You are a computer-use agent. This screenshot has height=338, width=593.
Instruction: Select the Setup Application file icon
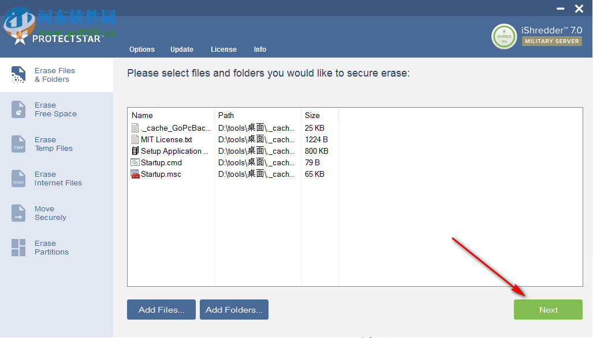click(135, 151)
